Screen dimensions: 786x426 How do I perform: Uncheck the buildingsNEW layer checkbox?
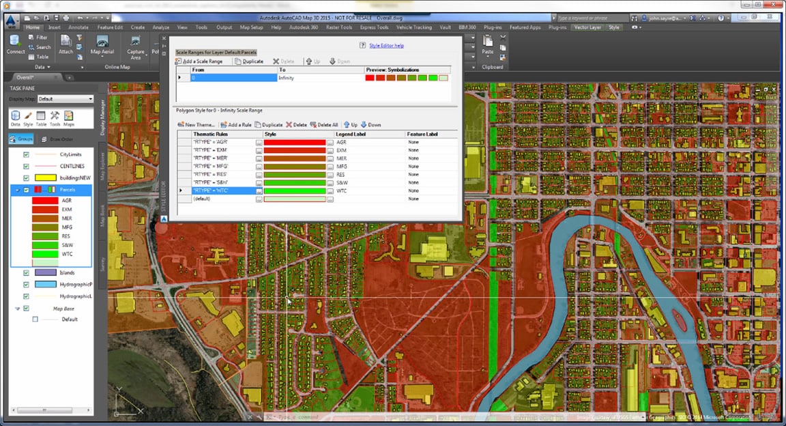26,177
